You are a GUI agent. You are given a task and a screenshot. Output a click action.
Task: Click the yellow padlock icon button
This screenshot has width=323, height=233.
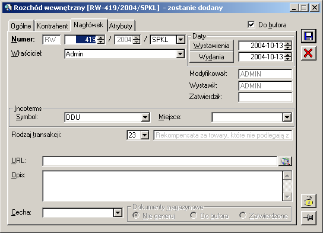coord(308,202)
